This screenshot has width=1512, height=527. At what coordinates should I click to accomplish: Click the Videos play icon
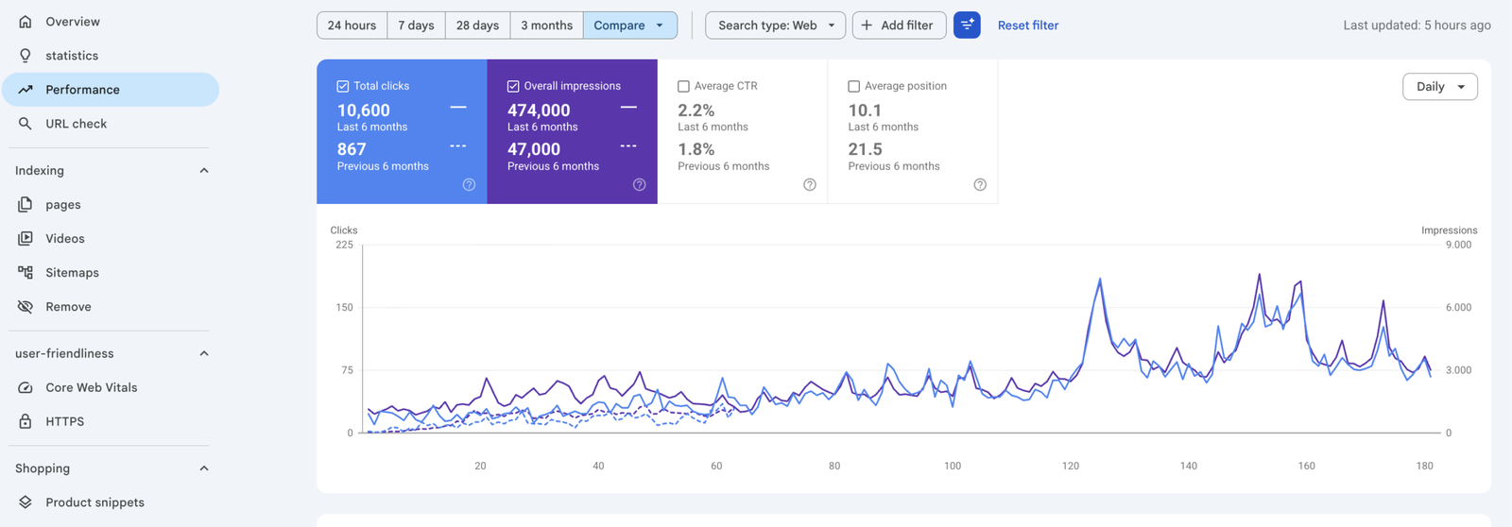26,239
